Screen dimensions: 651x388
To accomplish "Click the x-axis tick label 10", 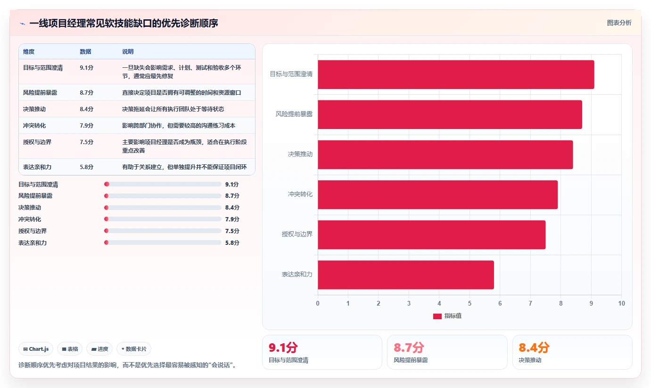I will [621, 304].
